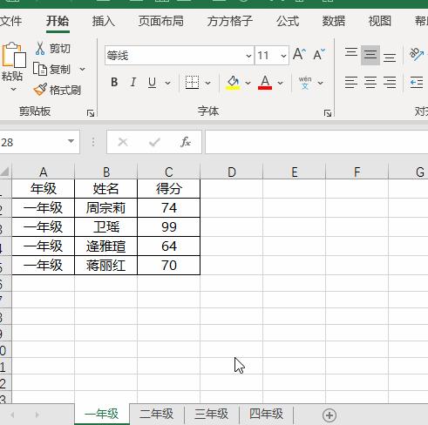Switch to the 插入 ribbon tab
This screenshot has height=425, width=428.
[x=104, y=21]
